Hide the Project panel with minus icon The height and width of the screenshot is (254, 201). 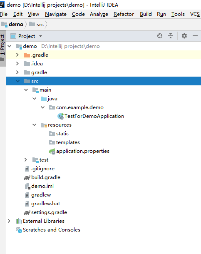coord(195,36)
